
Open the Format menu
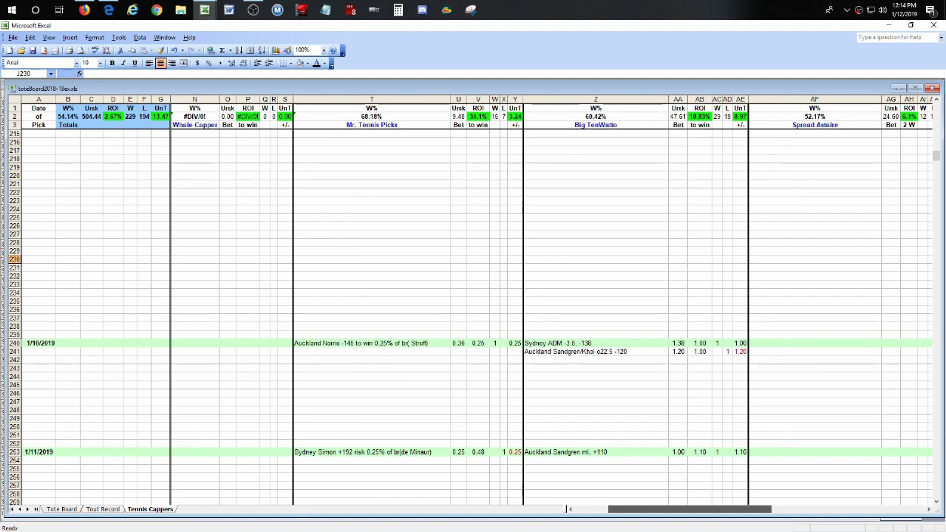(x=94, y=38)
